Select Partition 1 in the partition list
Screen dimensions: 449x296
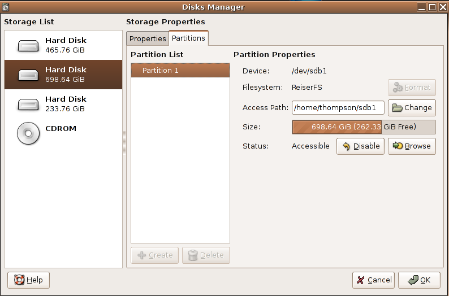click(180, 71)
